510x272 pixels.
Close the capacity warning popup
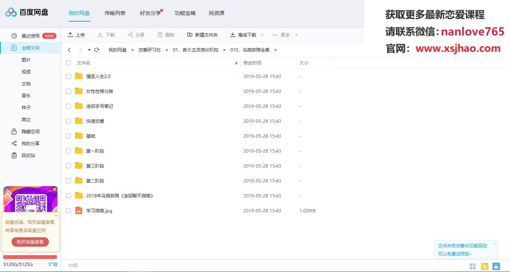click(56, 216)
